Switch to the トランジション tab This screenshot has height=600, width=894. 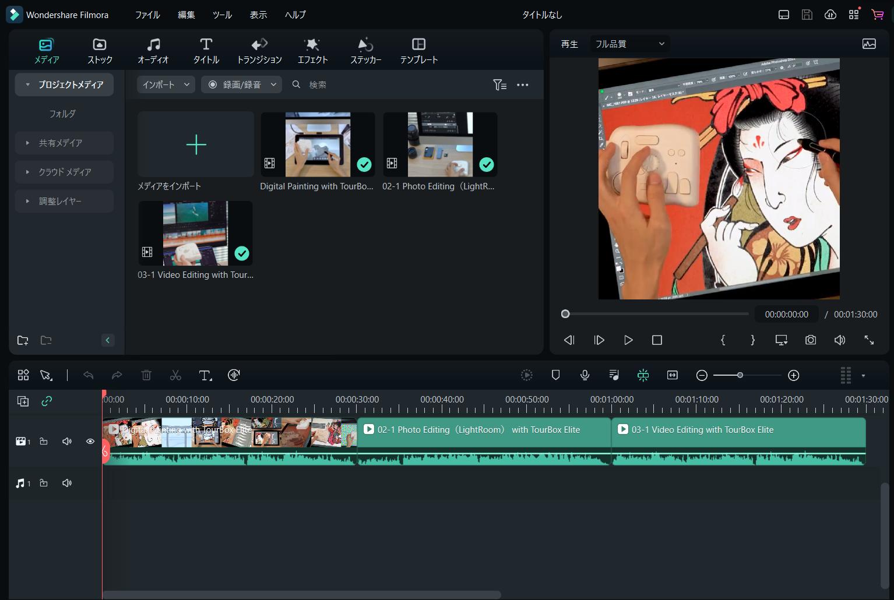(259, 51)
